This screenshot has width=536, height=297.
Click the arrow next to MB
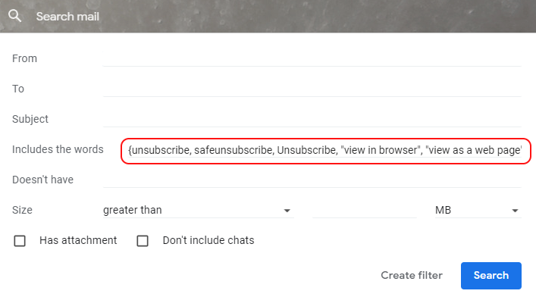click(515, 211)
